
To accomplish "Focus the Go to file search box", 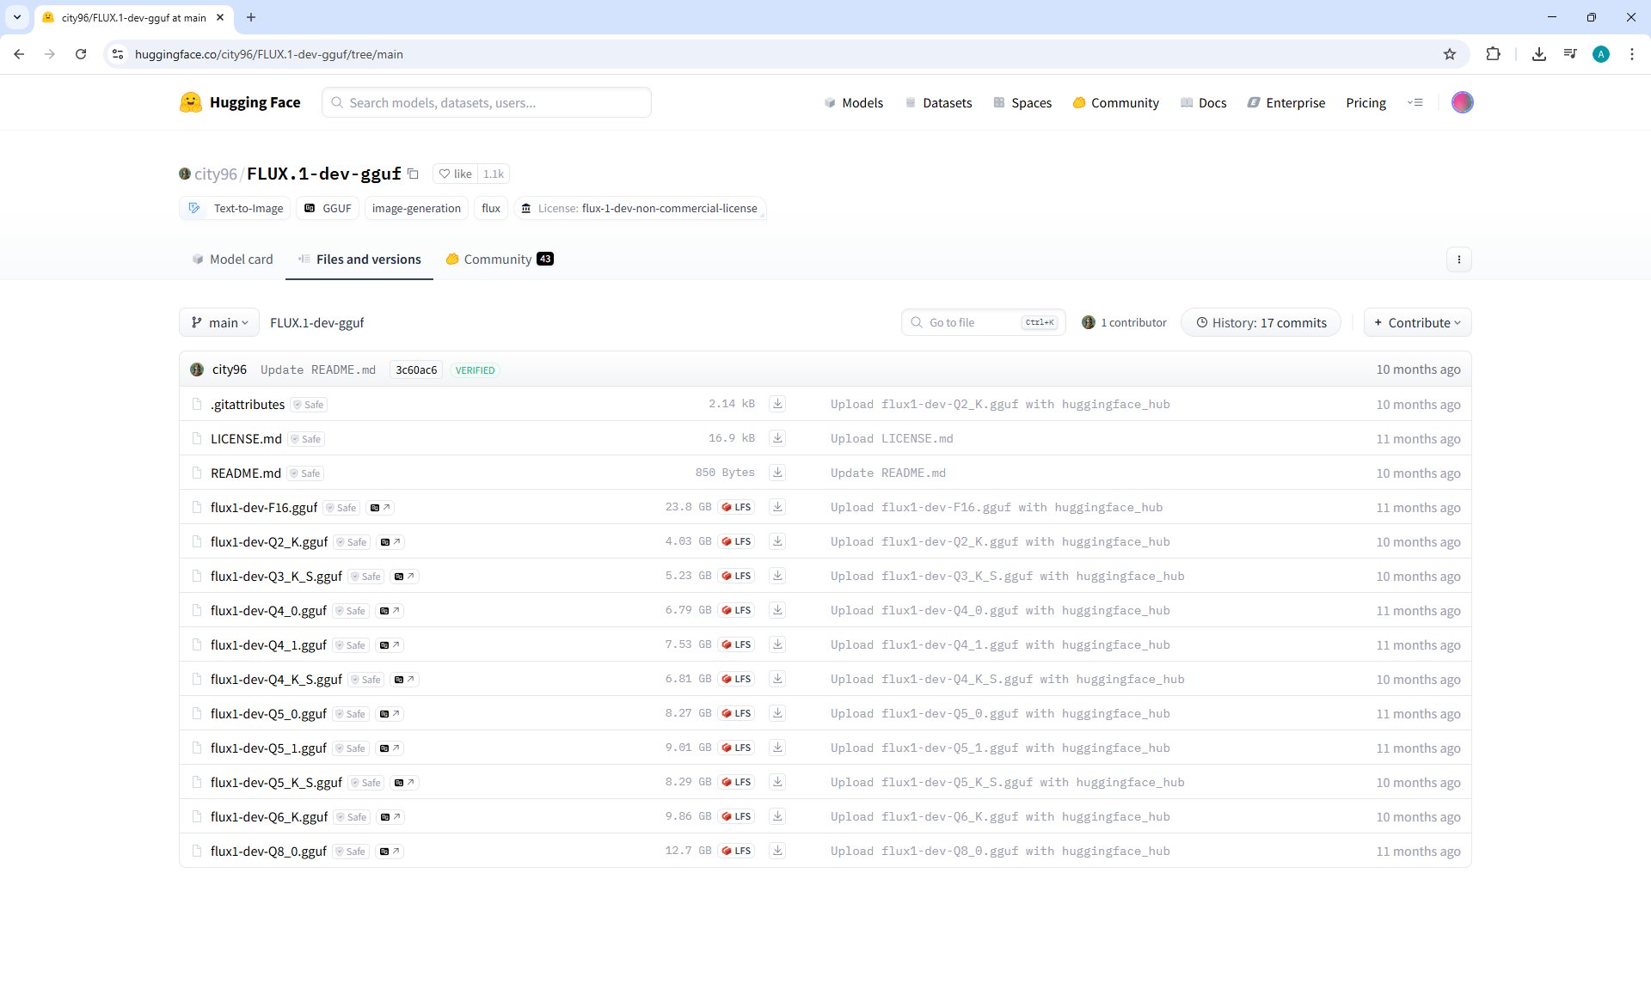I will pos(972,322).
